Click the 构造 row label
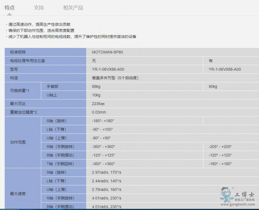259x210 pixels. (45, 78)
